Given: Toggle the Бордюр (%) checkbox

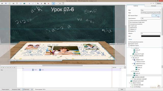Looking at the screenshot, I should click(129, 31).
